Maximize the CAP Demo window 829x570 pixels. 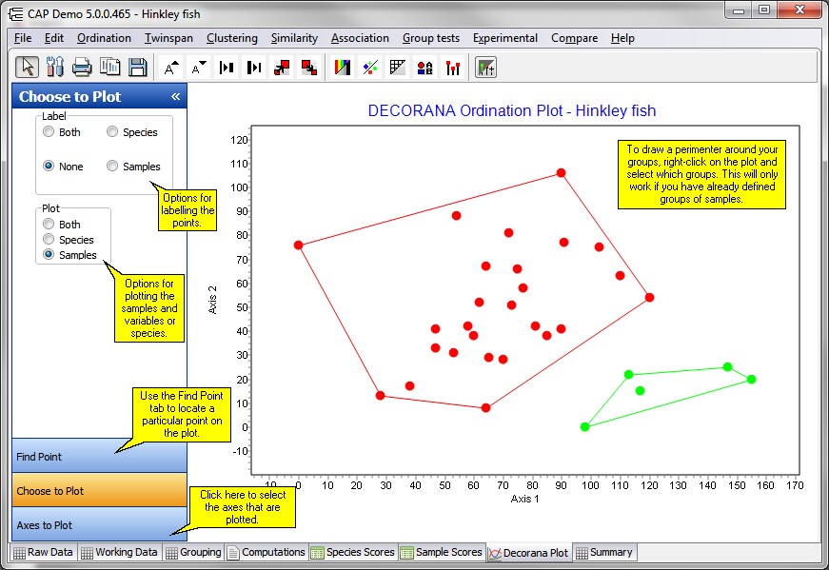click(x=764, y=10)
